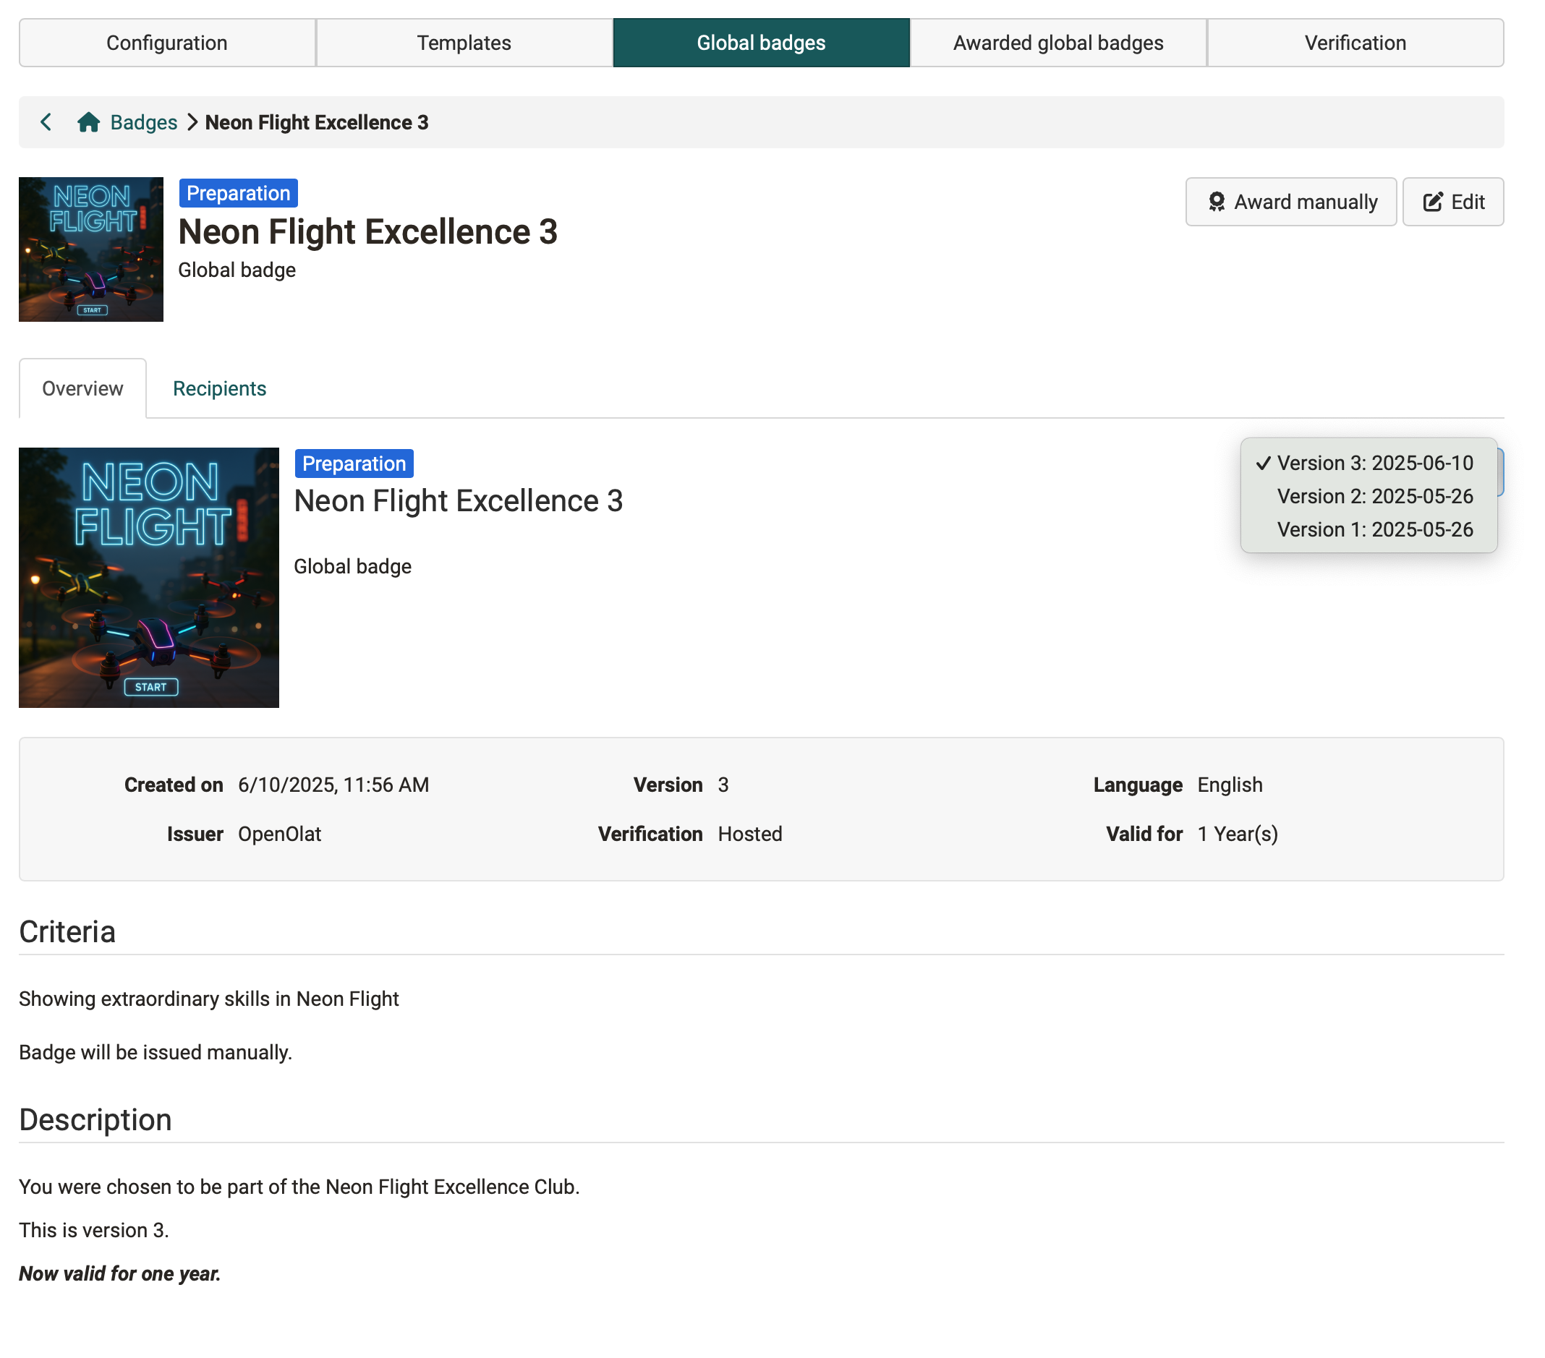This screenshot has width=1545, height=1358.
Task: Click the small Neon Flight badge thumbnail
Action: (90, 249)
